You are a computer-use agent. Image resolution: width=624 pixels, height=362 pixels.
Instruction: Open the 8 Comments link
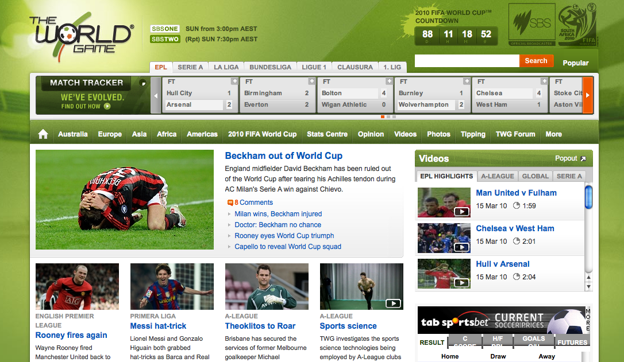tap(253, 203)
